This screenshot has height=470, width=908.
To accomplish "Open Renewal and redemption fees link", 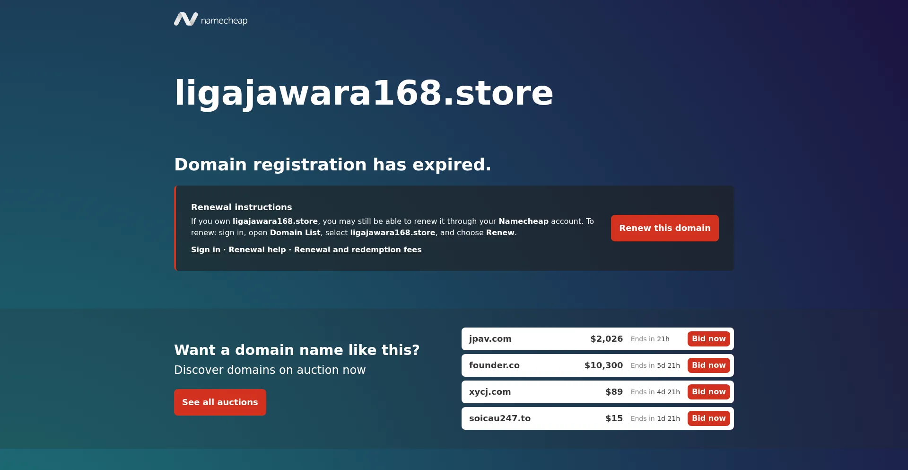I will pos(358,249).
